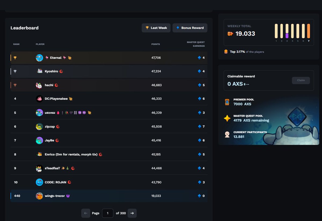Click the Current Participants player icon

(227, 134)
